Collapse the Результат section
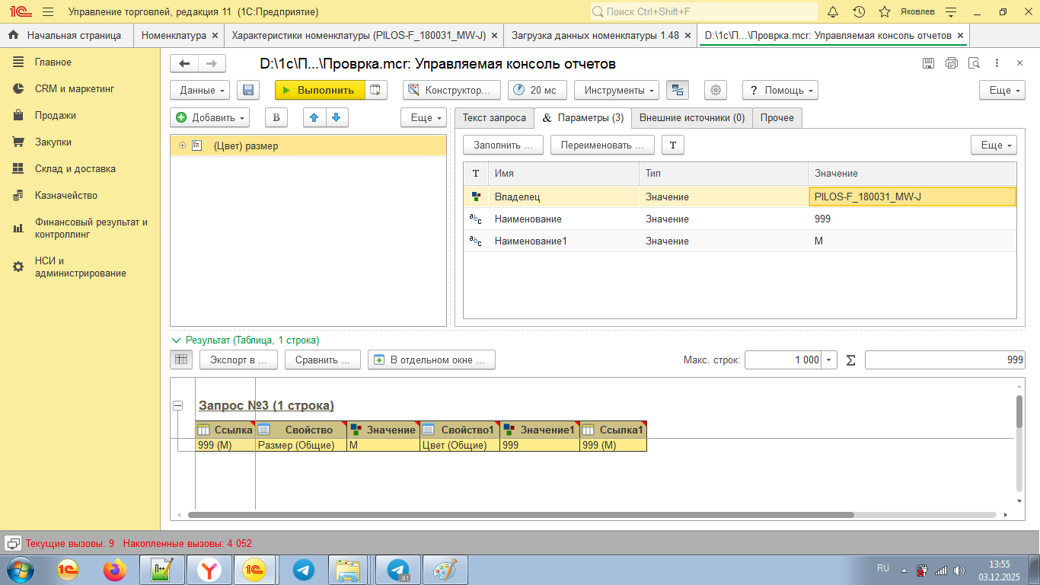Image resolution: width=1040 pixels, height=585 pixels. (x=177, y=340)
